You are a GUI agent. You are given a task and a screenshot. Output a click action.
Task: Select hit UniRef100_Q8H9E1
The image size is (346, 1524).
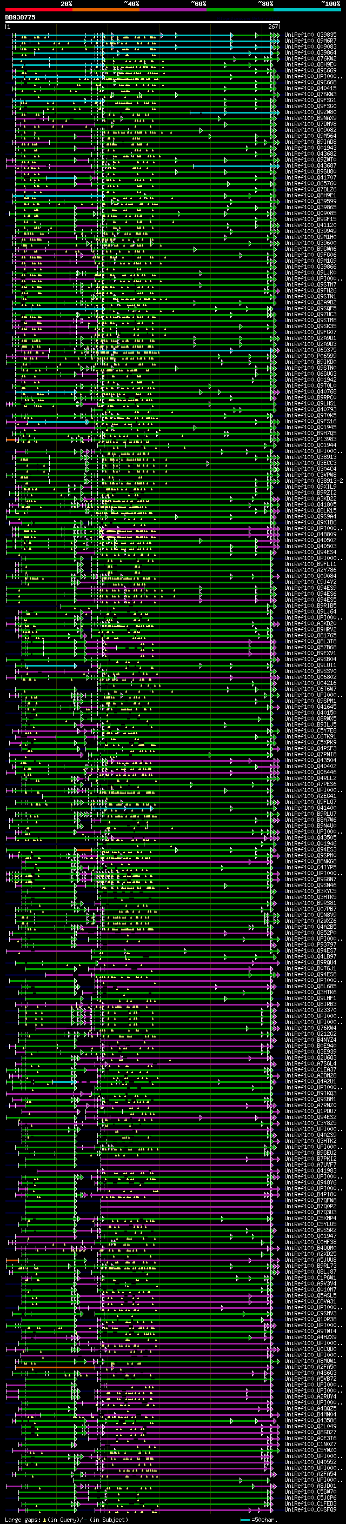point(310,195)
